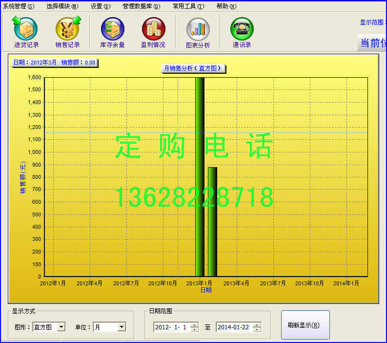Image resolution: width=387 pixels, height=343 pixels.
Task: Open the 通讯录 address book icon
Action: (x=242, y=32)
